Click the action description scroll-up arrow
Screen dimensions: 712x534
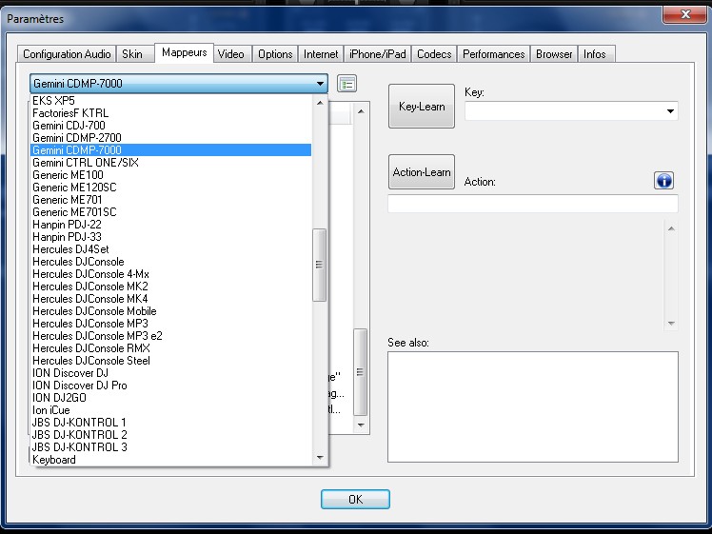pos(671,228)
